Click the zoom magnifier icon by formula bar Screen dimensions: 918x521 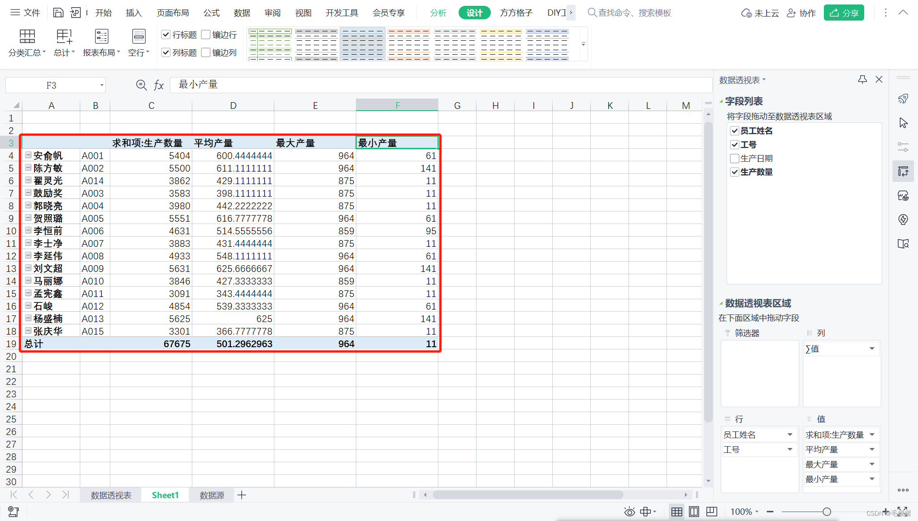pyautogui.click(x=141, y=85)
